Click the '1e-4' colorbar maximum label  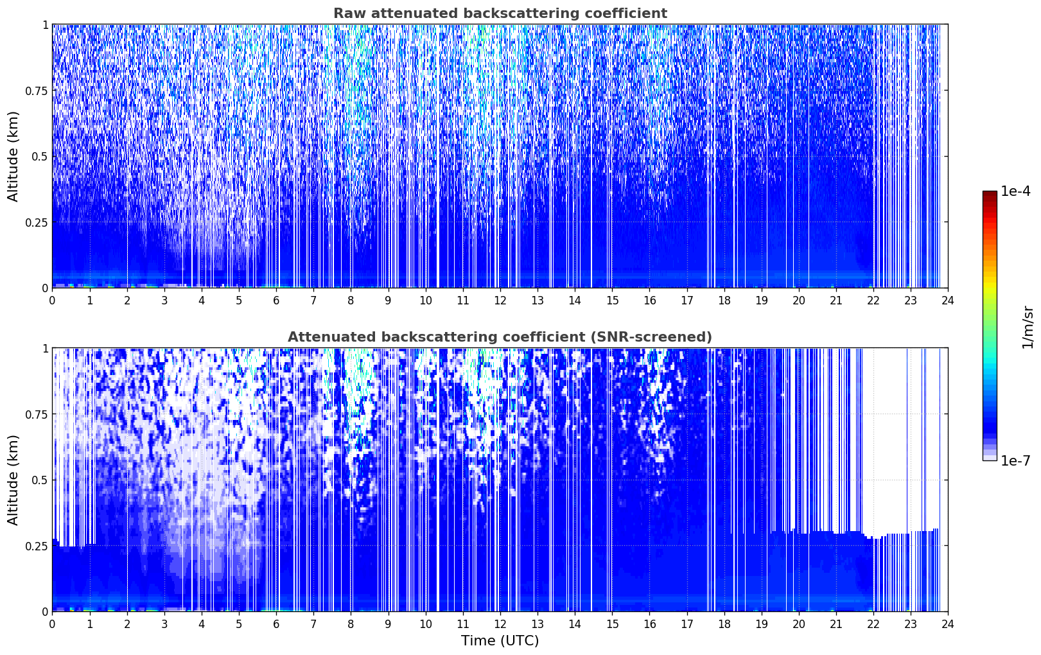(1015, 191)
